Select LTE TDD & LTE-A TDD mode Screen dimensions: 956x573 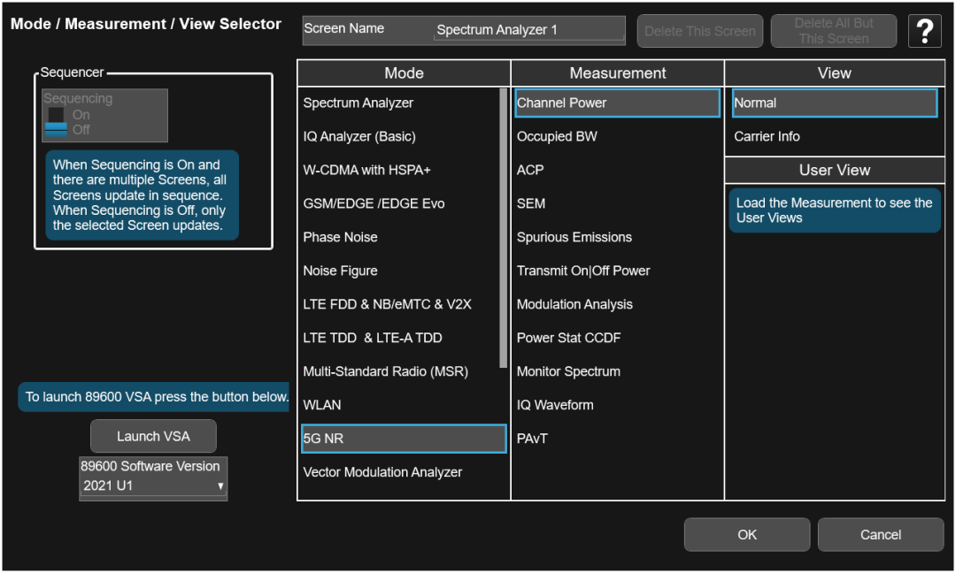[x=373, y=338]
